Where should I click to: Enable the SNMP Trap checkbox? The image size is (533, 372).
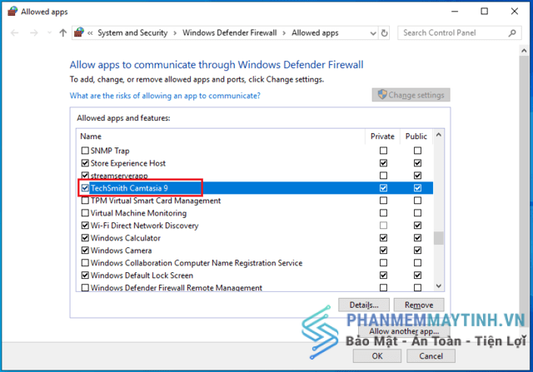pos(85,151)
